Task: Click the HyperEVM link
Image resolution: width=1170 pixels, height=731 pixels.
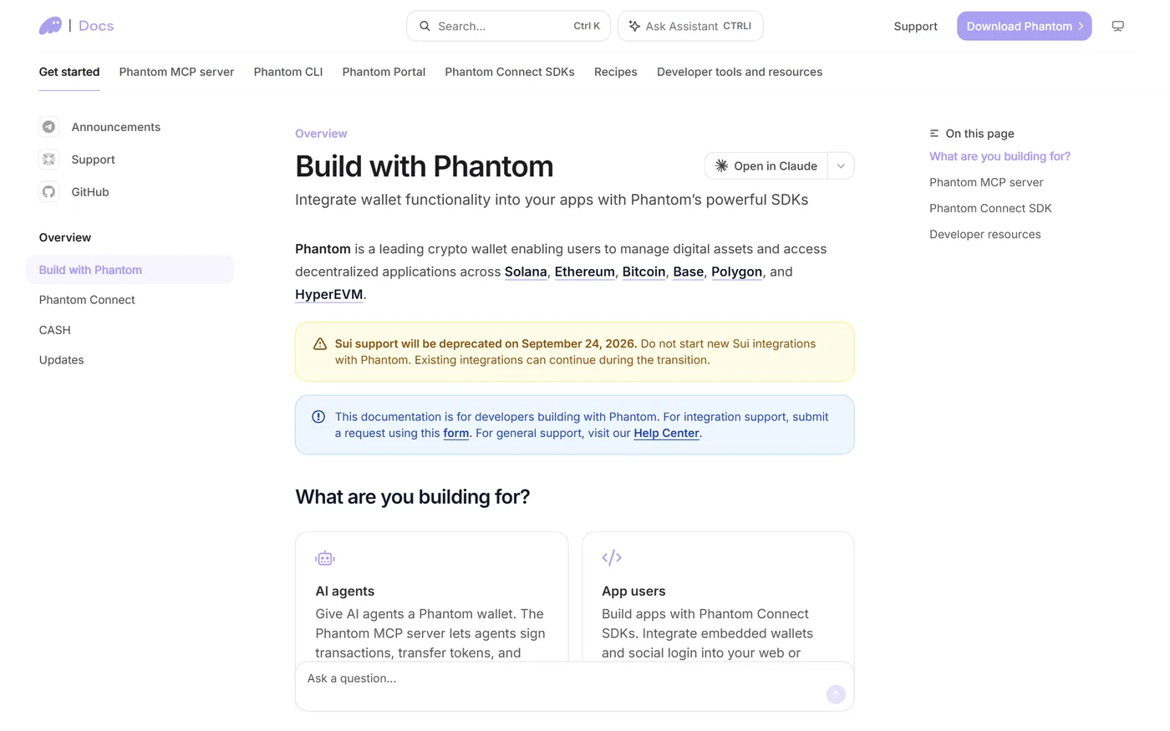Action: pos(329,294)
